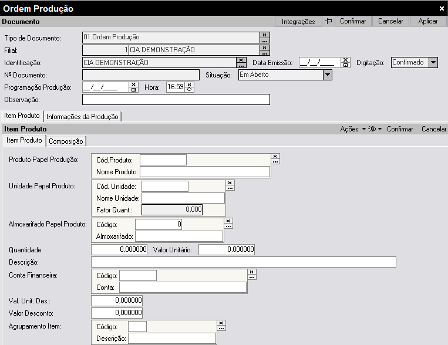Click the Nome Unidade input field
Screen dimensions: 448x345
pos(183,198)
